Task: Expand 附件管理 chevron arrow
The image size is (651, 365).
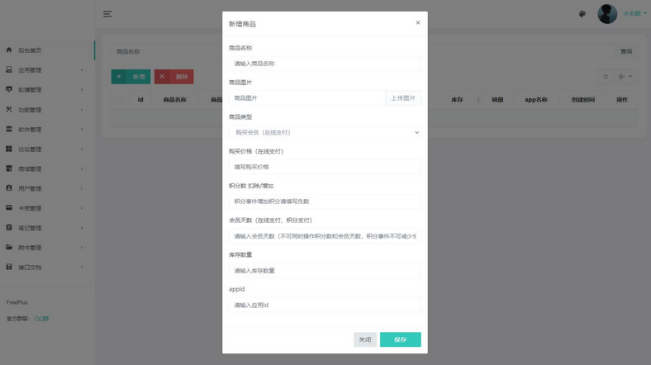Action: [82, 248]
